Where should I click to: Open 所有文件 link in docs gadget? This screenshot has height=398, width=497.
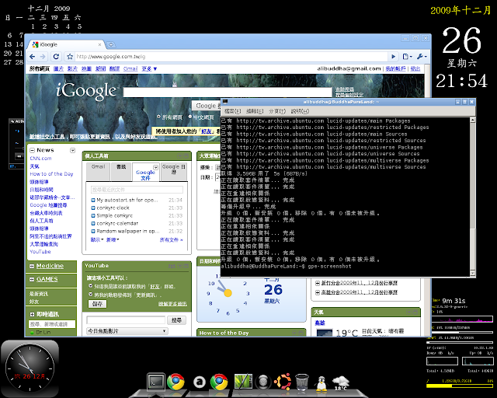pyautogui.click(x=171, y=240)
